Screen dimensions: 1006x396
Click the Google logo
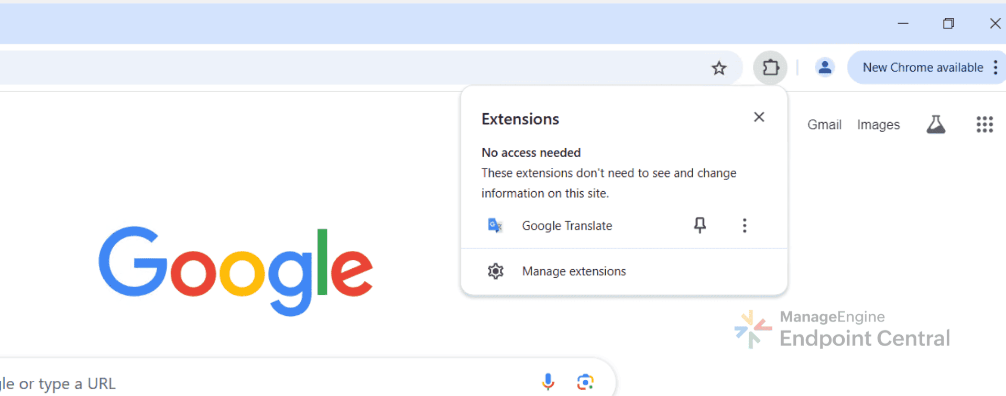[x=236, y=271]
